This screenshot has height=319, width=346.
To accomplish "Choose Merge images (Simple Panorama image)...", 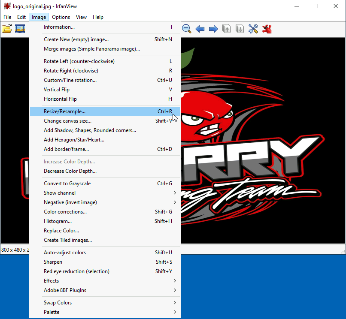I will [x=105, y=49].
